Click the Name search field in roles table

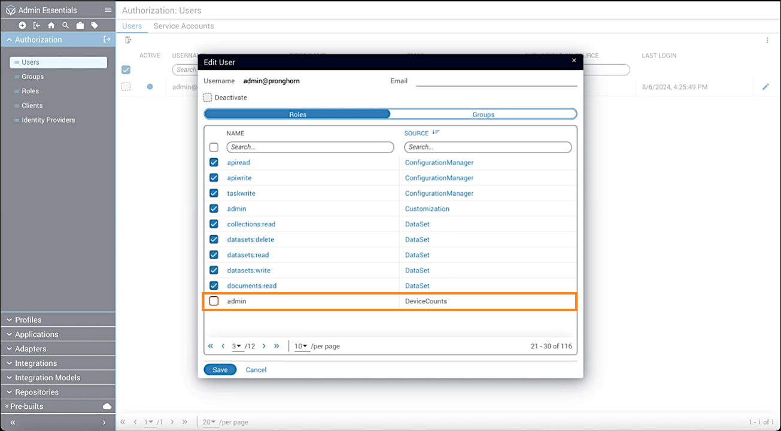pos(310,147)
